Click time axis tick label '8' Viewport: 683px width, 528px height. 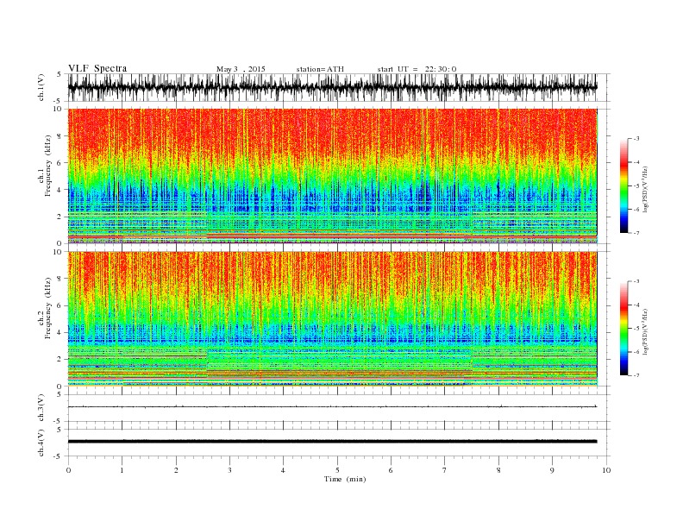[498, 470]
